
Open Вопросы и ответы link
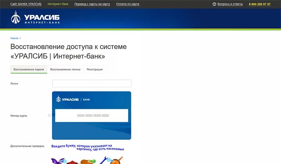[230, 4]
